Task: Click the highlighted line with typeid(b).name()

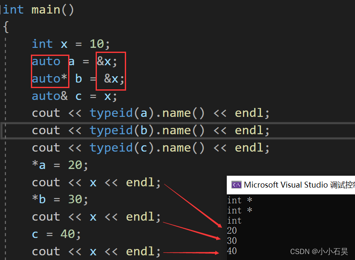Action: pyautogui.click(x=151, y=131)
